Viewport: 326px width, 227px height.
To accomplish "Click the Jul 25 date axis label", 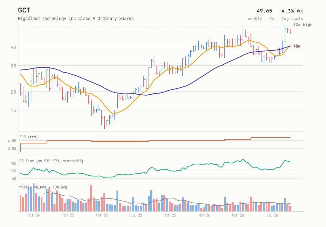I will [135, 215].
